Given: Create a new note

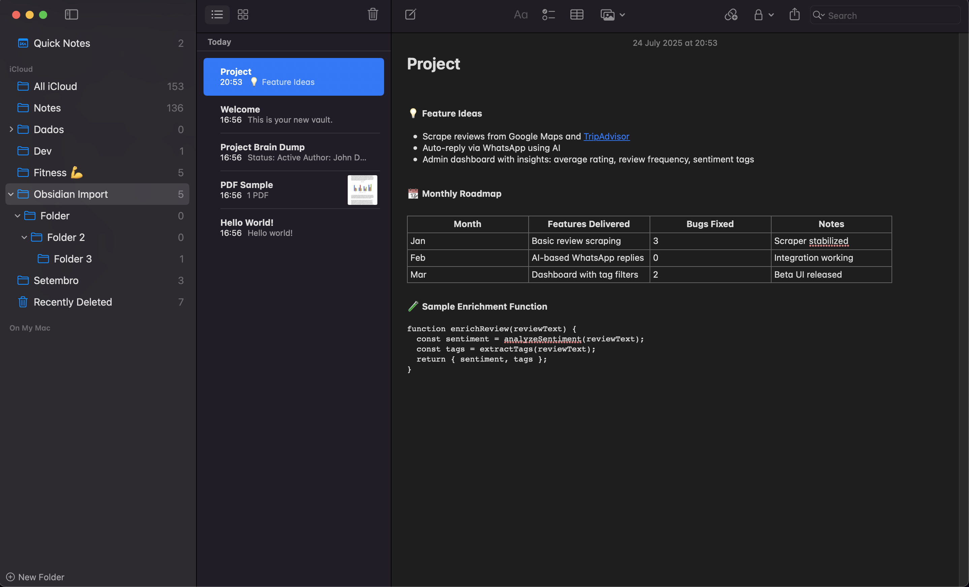Looking at the screenshot, I should (410, 14).
